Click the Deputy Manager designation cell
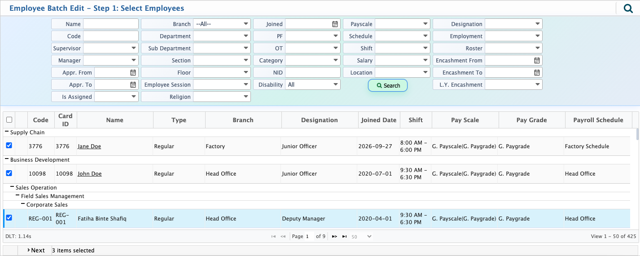This screenshot has width=640, height=256. tap(319, 219)
